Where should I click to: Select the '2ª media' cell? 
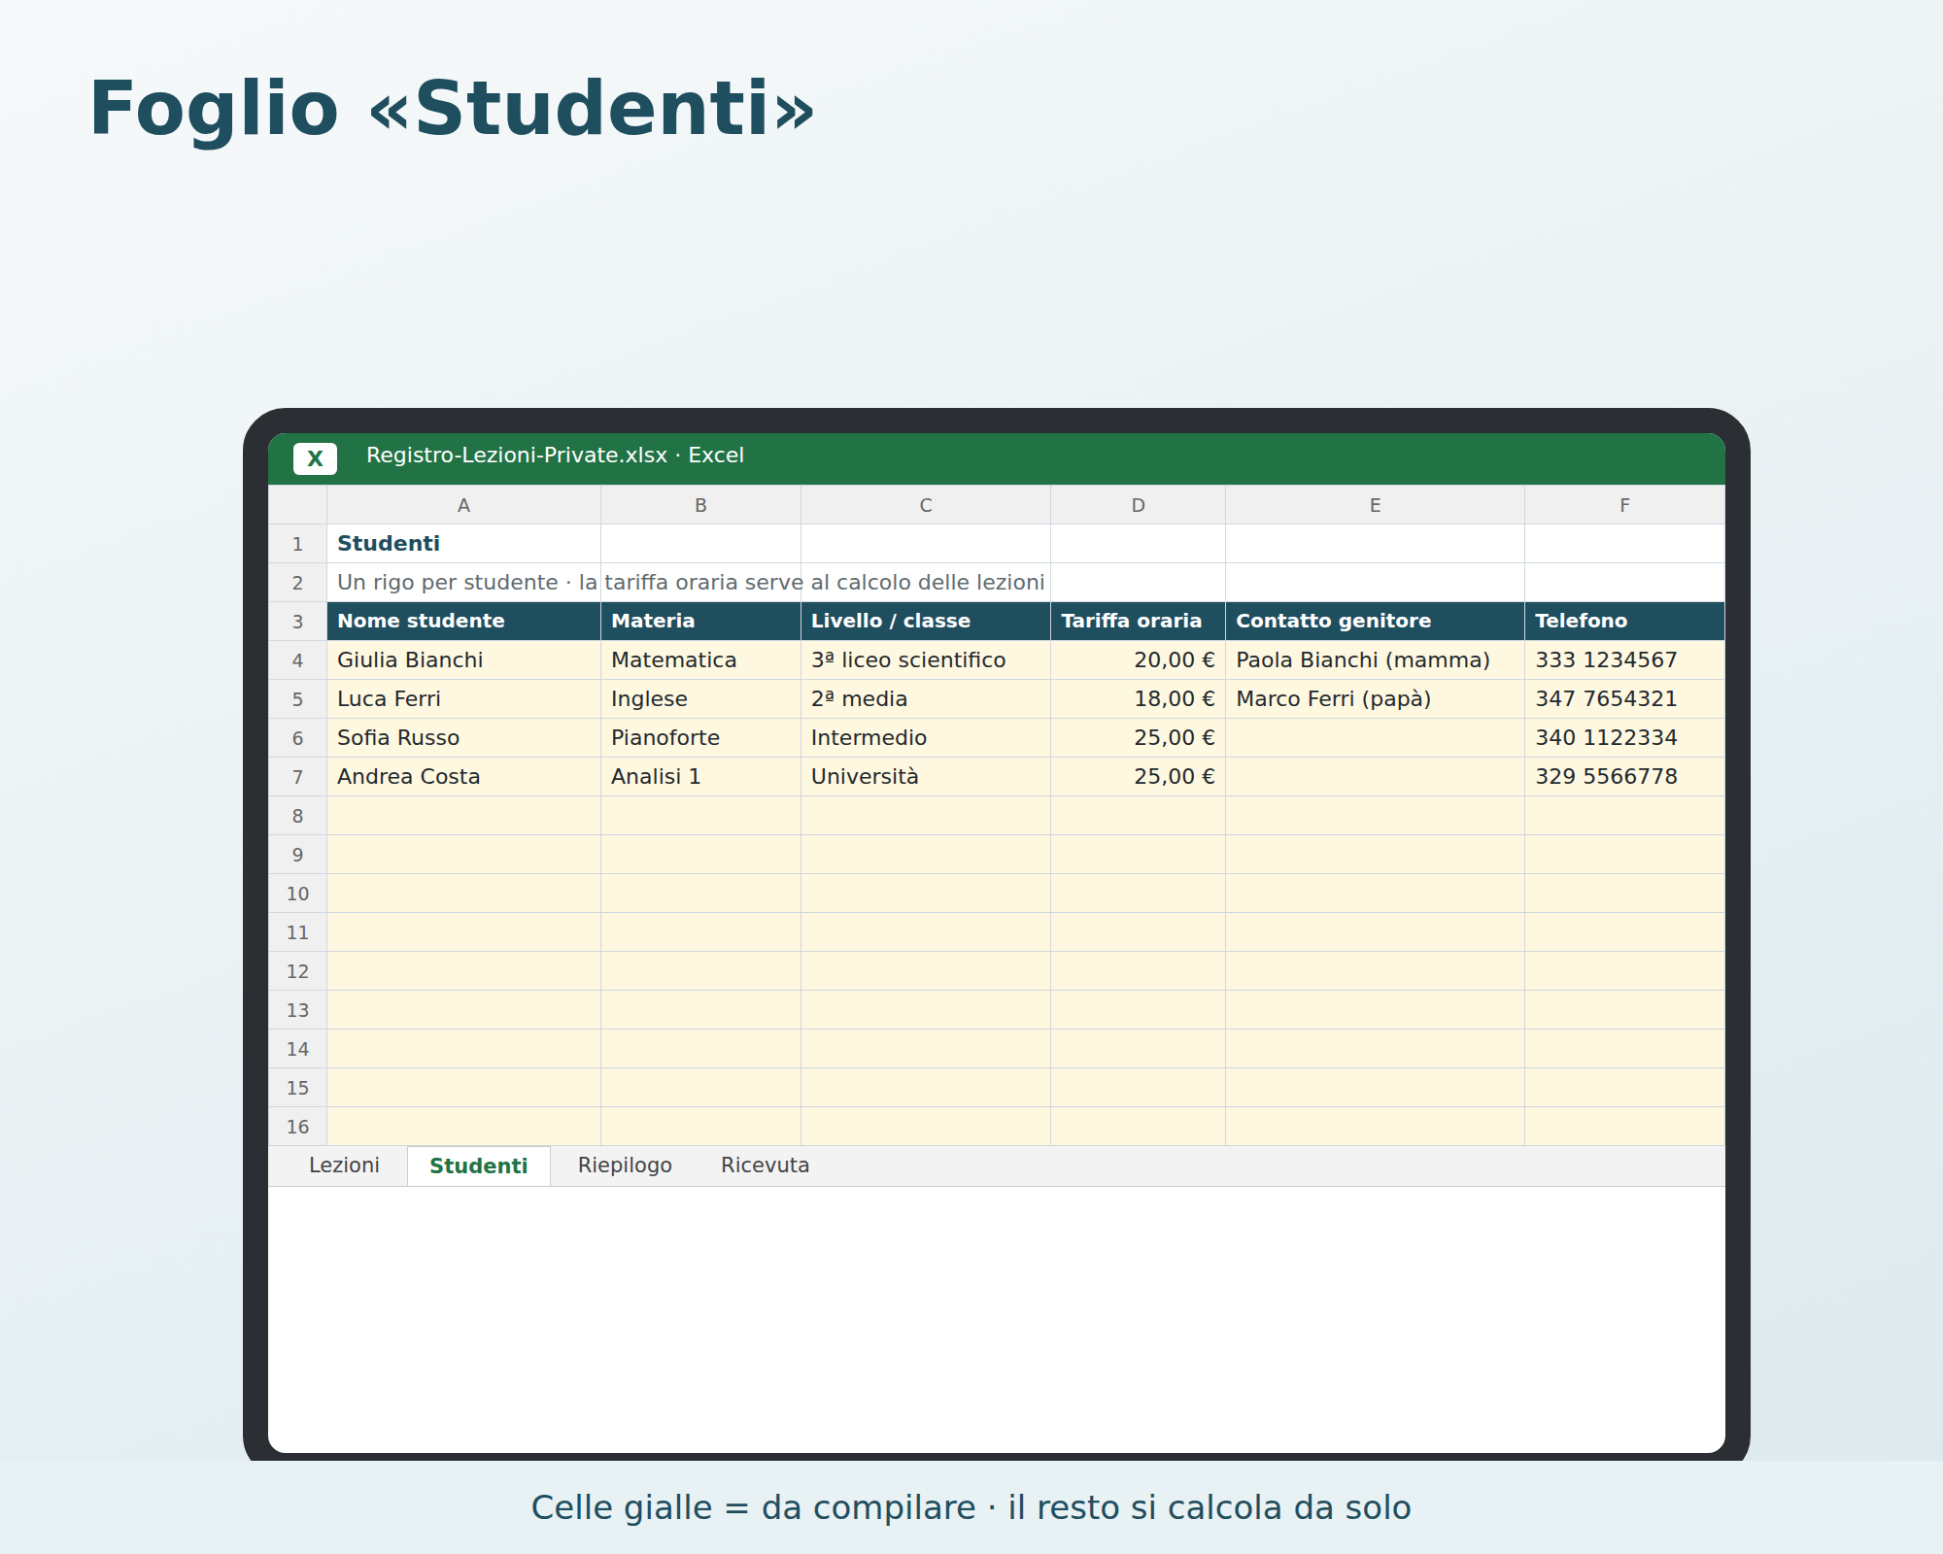coord(926,699)
